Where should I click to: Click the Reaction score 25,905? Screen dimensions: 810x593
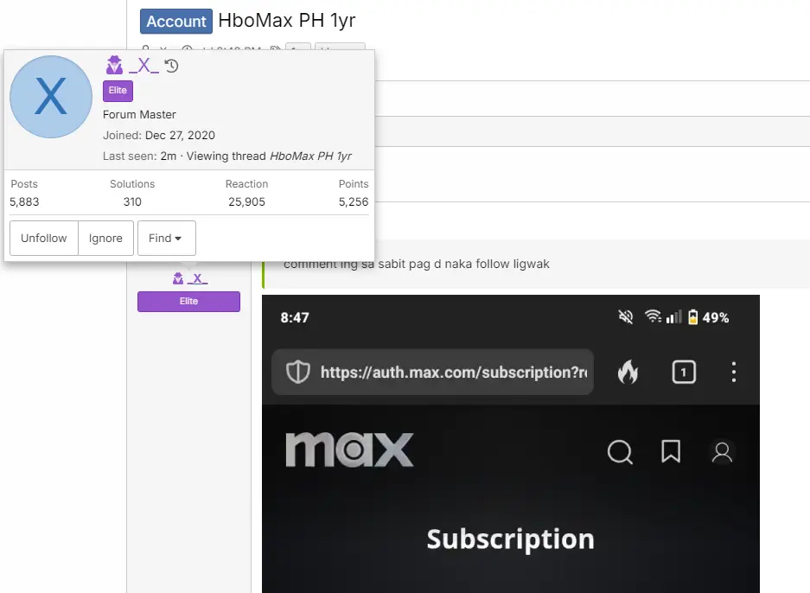247,202
